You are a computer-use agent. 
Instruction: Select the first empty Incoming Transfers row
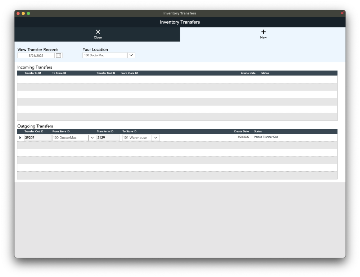pos(177,79)
